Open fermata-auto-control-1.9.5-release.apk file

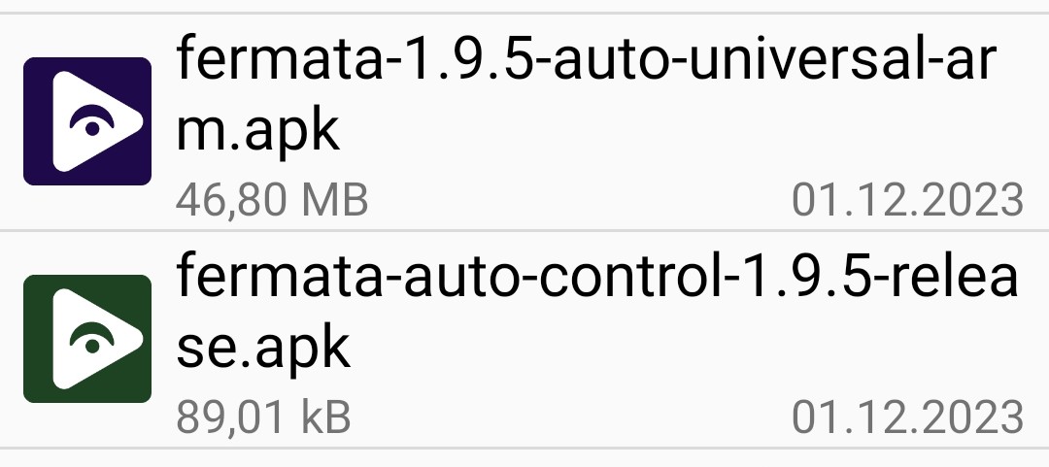pos(524,339)
